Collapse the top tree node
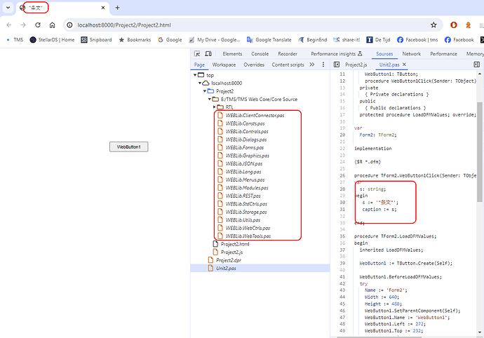 (195, 75)
